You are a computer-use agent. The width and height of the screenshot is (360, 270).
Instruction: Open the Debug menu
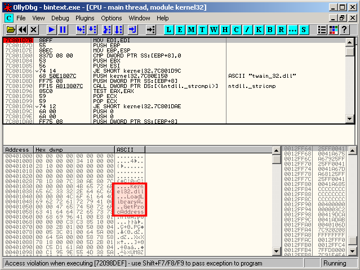60,18
